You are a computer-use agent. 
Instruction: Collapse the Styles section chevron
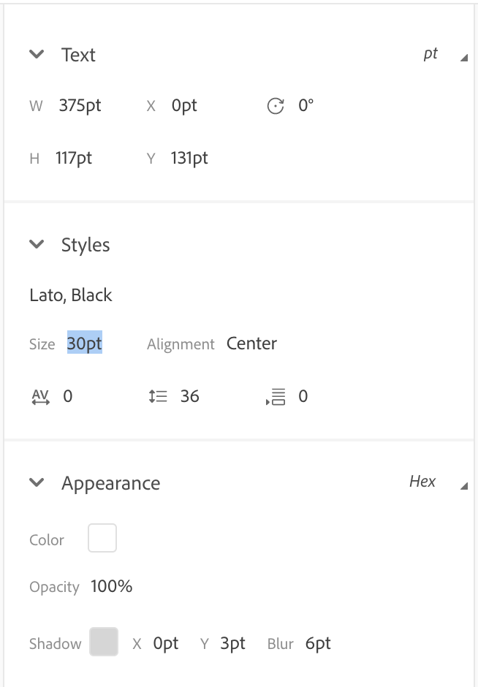(x=37, y=244)
